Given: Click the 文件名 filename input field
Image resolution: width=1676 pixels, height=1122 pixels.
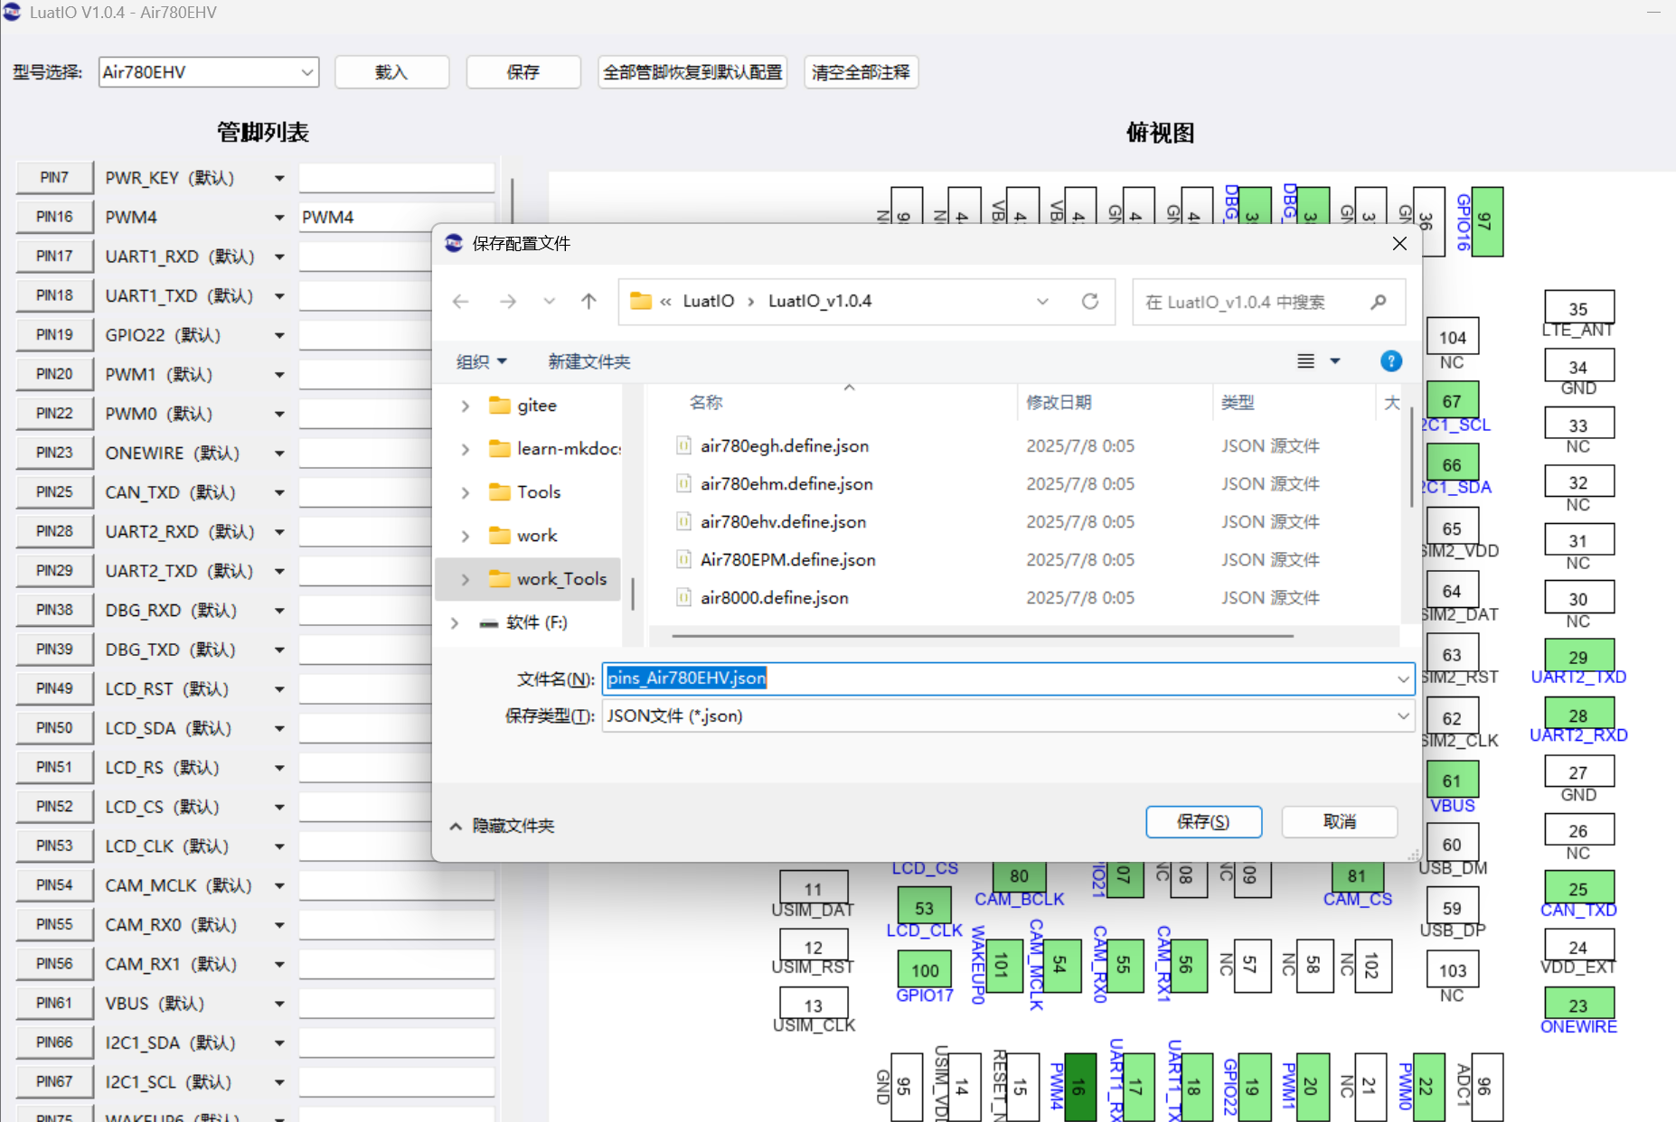Looking at the screenshot, I should (1008, 678).
